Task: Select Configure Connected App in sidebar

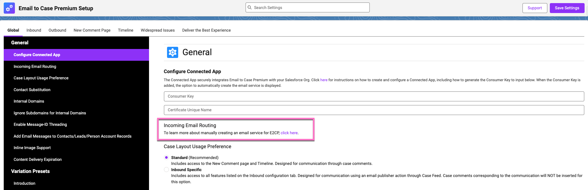Action: pos(76,55)
